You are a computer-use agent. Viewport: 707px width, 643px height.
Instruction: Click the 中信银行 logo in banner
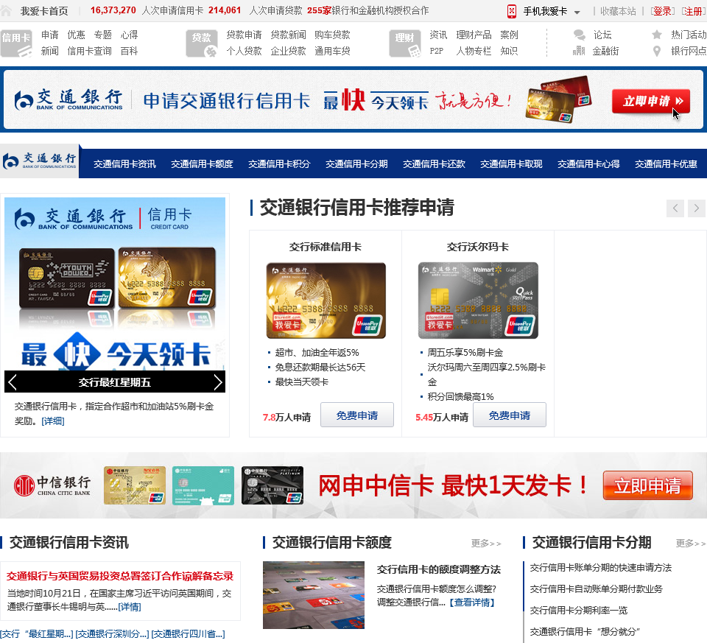[52, 485]
